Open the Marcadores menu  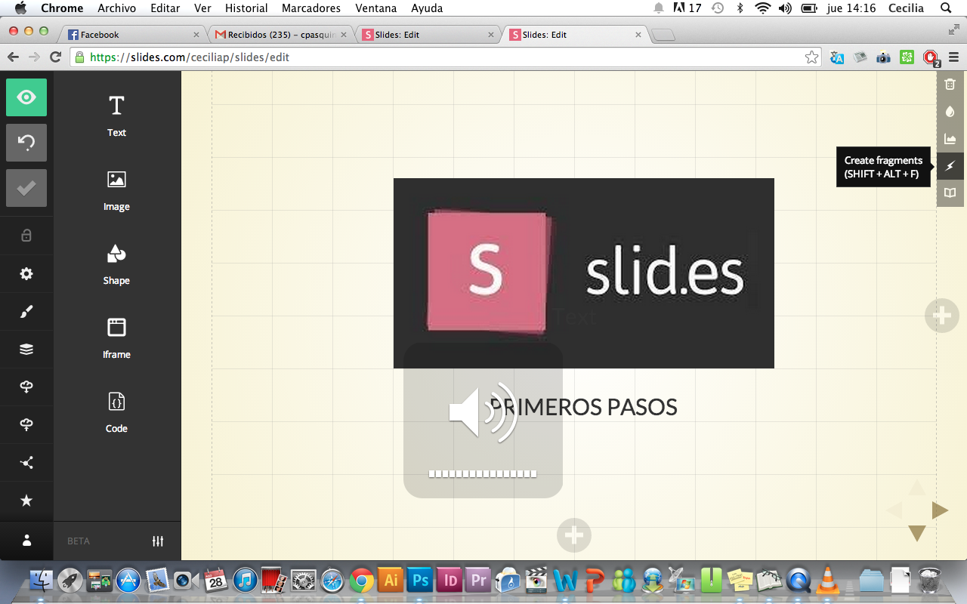pyautogui.click(x=310, y=8)
